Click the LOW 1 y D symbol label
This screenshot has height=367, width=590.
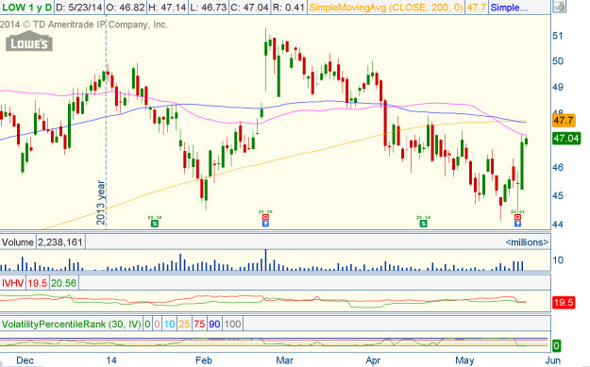26,8
